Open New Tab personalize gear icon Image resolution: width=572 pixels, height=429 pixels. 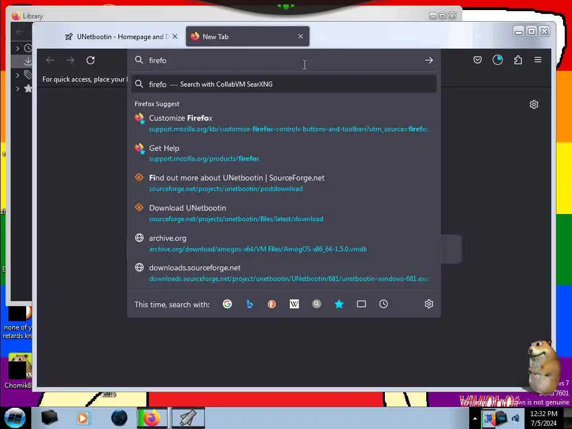tap(533, 104)
